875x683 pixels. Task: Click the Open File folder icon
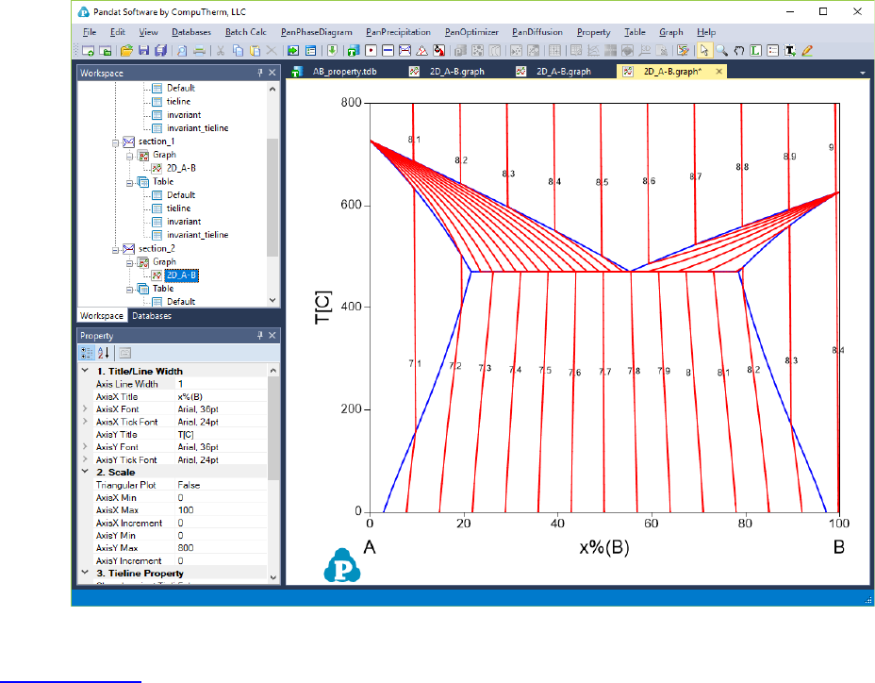point(126,51)
